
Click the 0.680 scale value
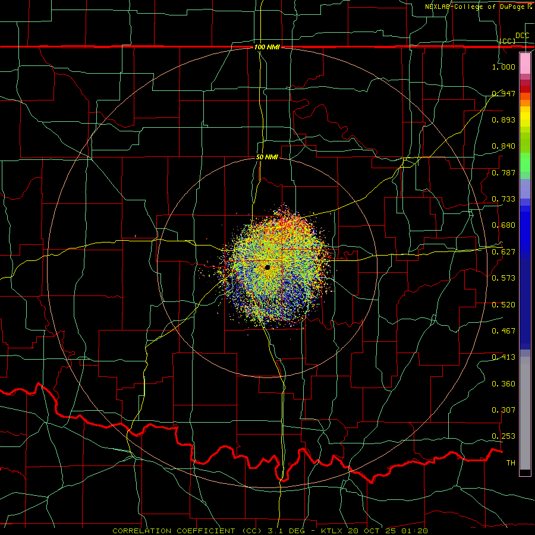coord(503,225)
